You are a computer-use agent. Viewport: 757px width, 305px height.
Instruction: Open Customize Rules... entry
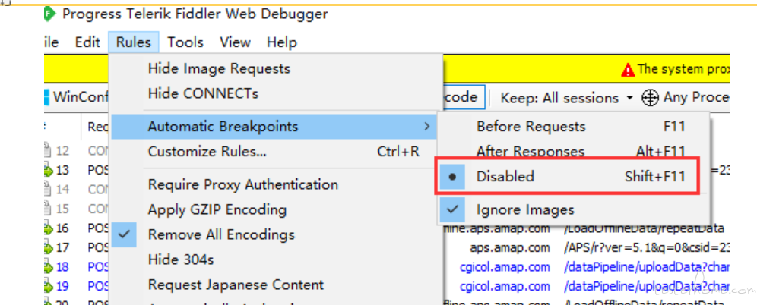point(274,152)
